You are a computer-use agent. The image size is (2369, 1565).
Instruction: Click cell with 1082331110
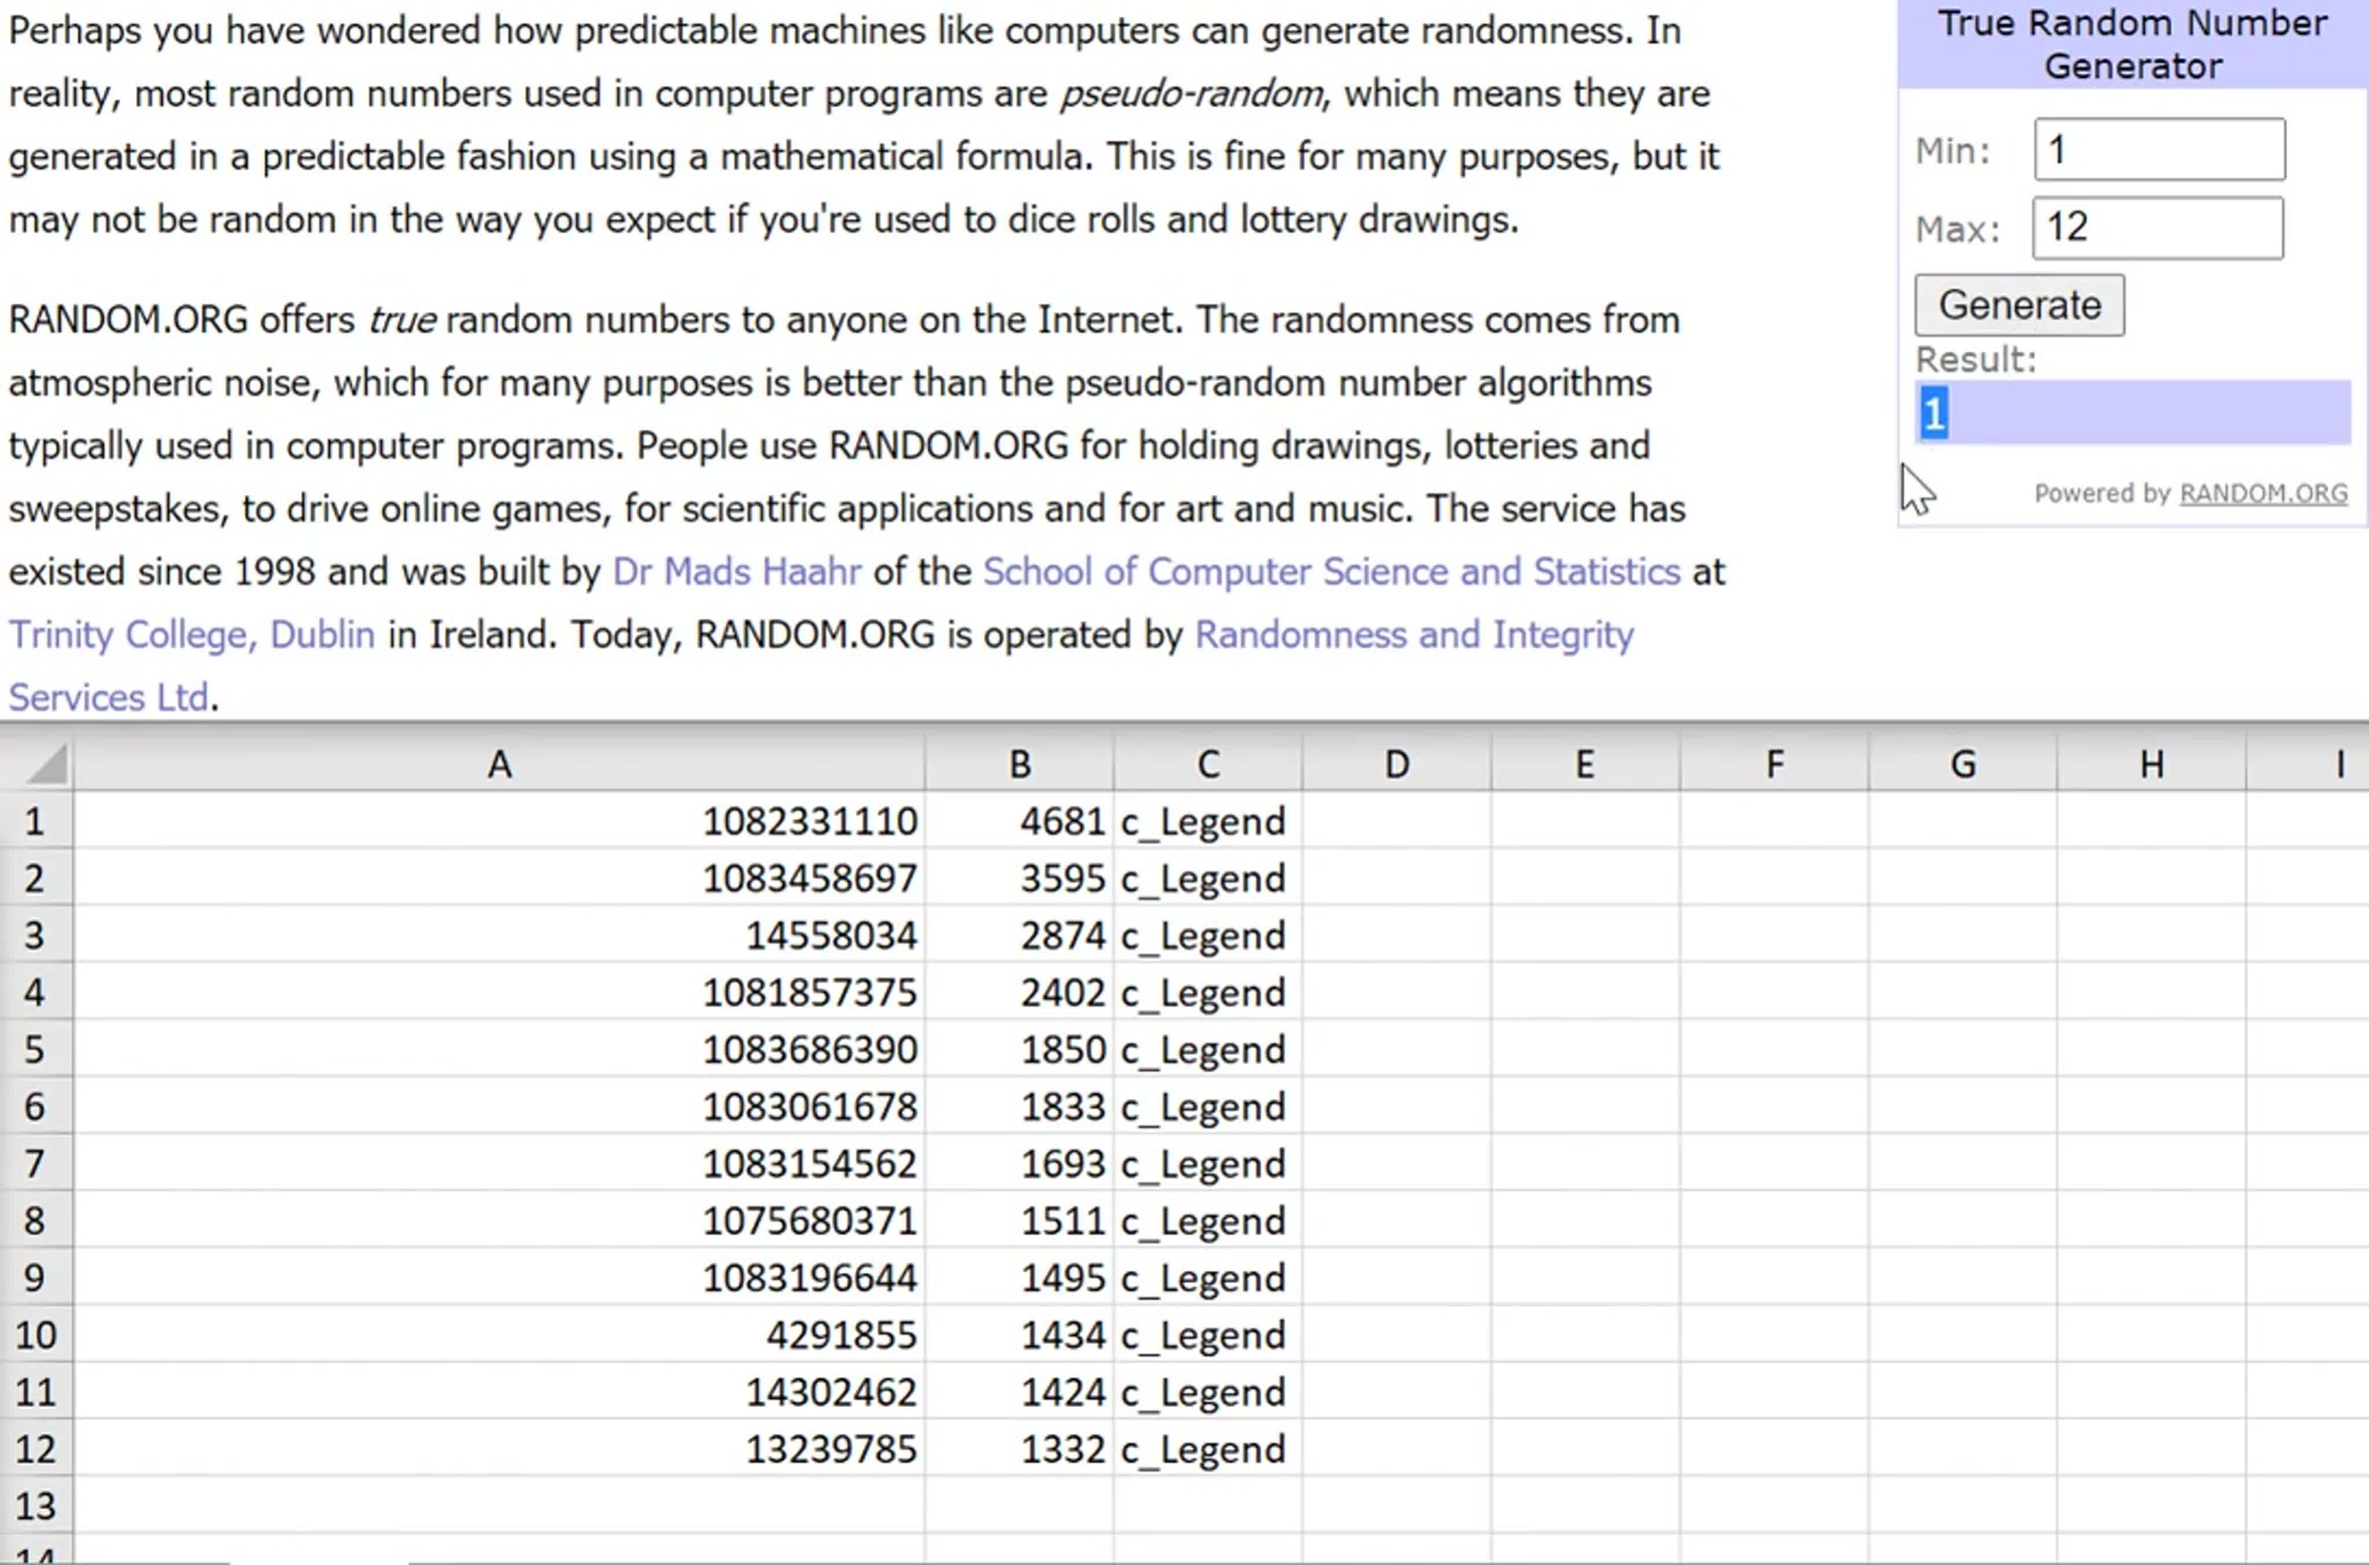coord(499,821)
